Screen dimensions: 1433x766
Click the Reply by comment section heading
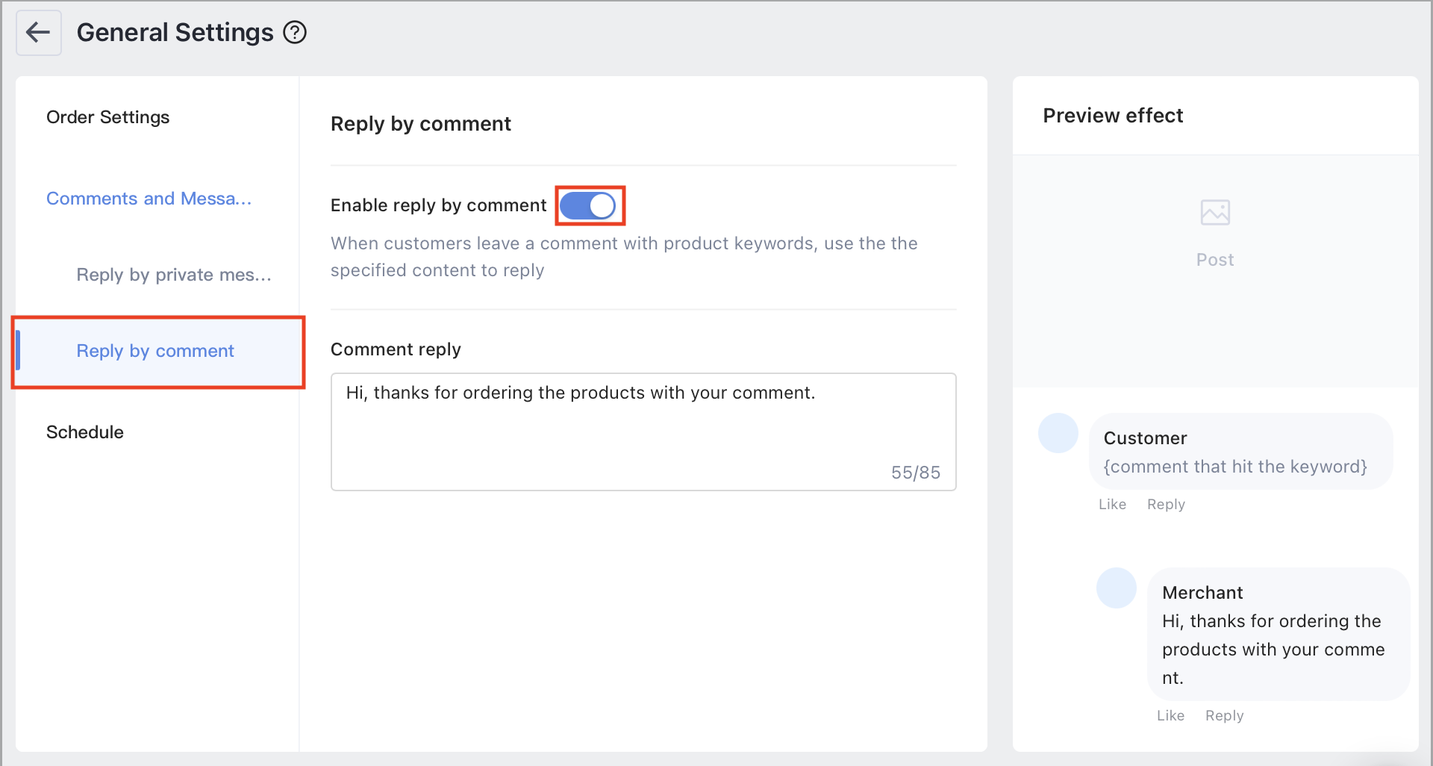coord(421,124)
